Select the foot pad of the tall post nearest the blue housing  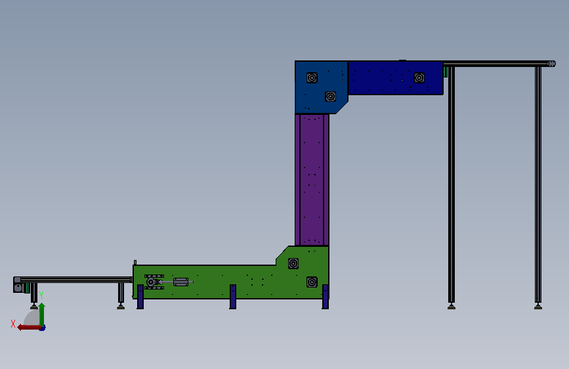click(x=452, y=306)
